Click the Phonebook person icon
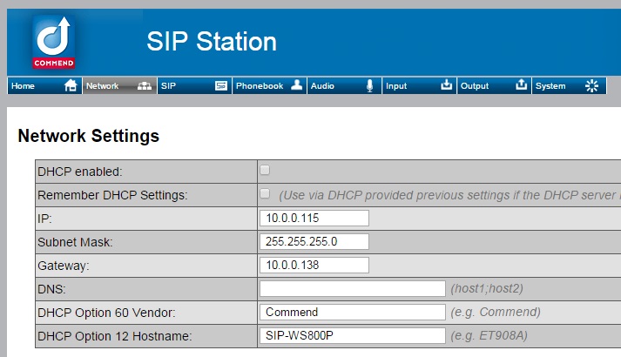This screenshot has height=357, width=621. tap(296, 85)
